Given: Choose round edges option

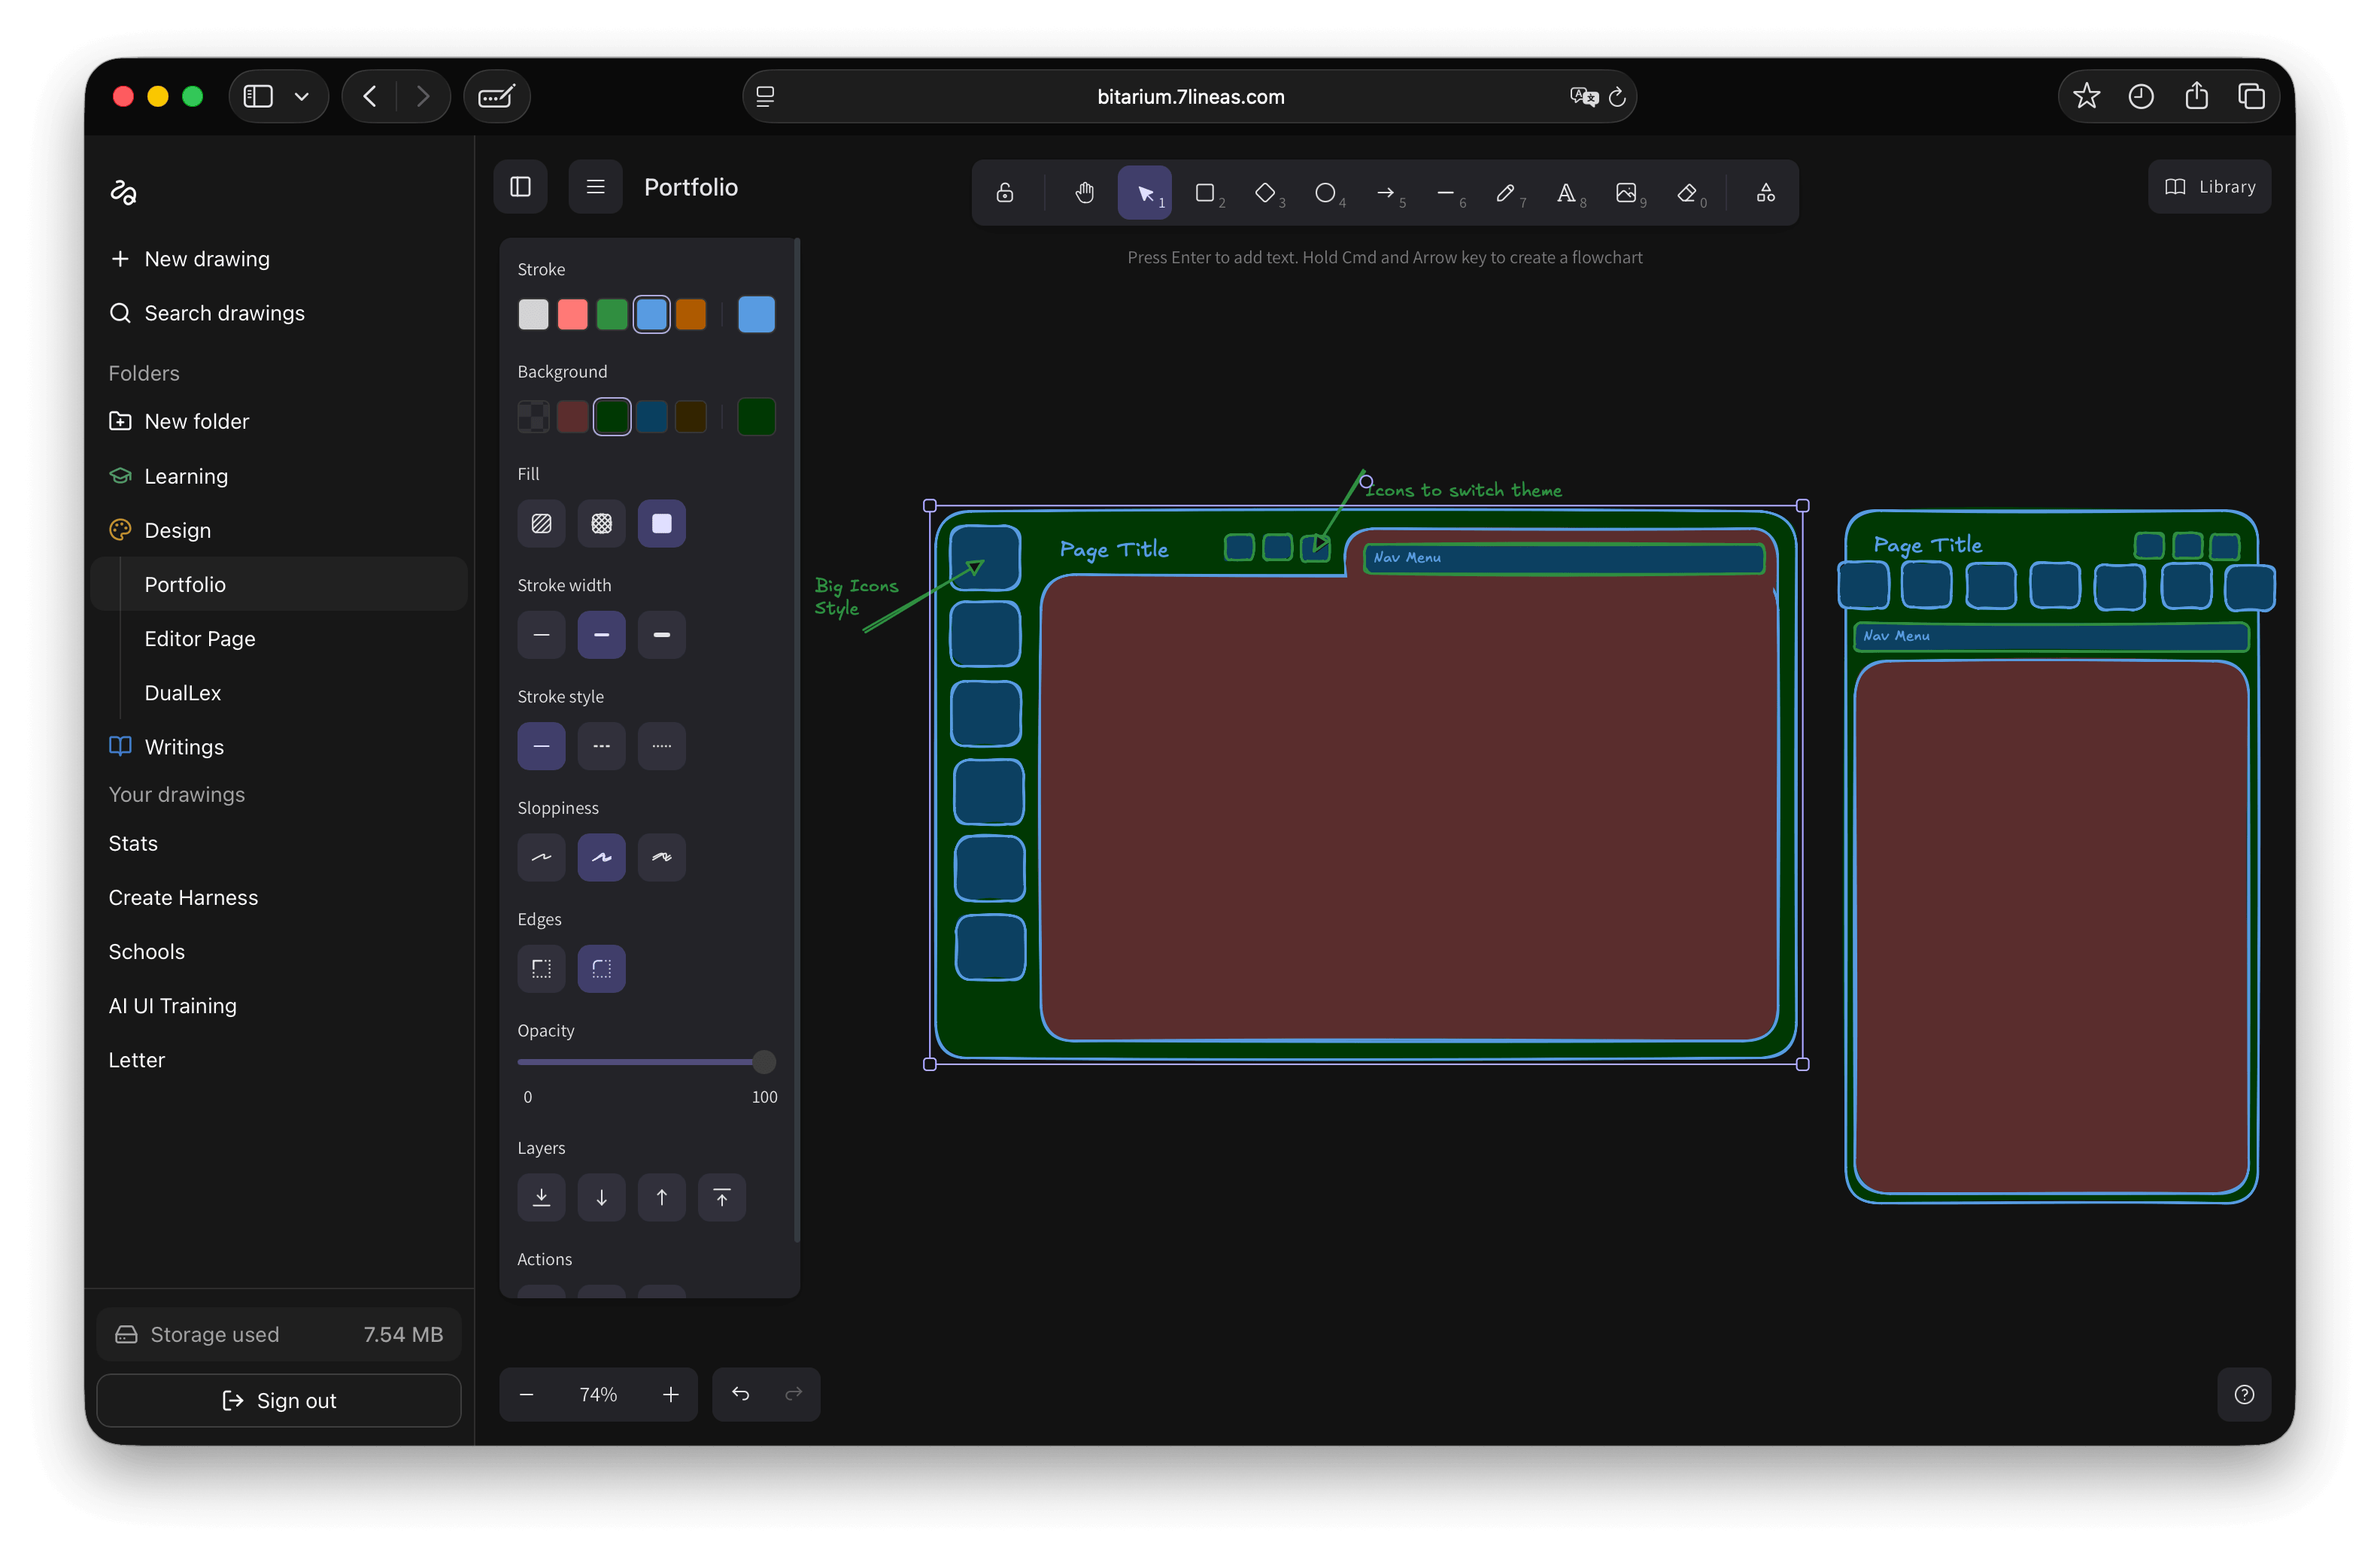Looking at the screenshot, I should [601, 968].
